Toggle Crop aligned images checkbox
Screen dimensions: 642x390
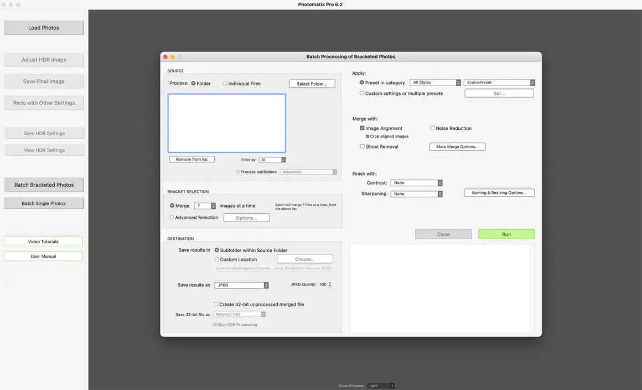(367, 136)
